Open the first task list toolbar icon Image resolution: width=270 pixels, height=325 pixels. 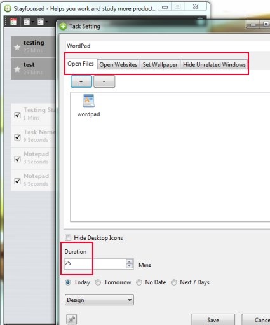(x=27, y=22)
